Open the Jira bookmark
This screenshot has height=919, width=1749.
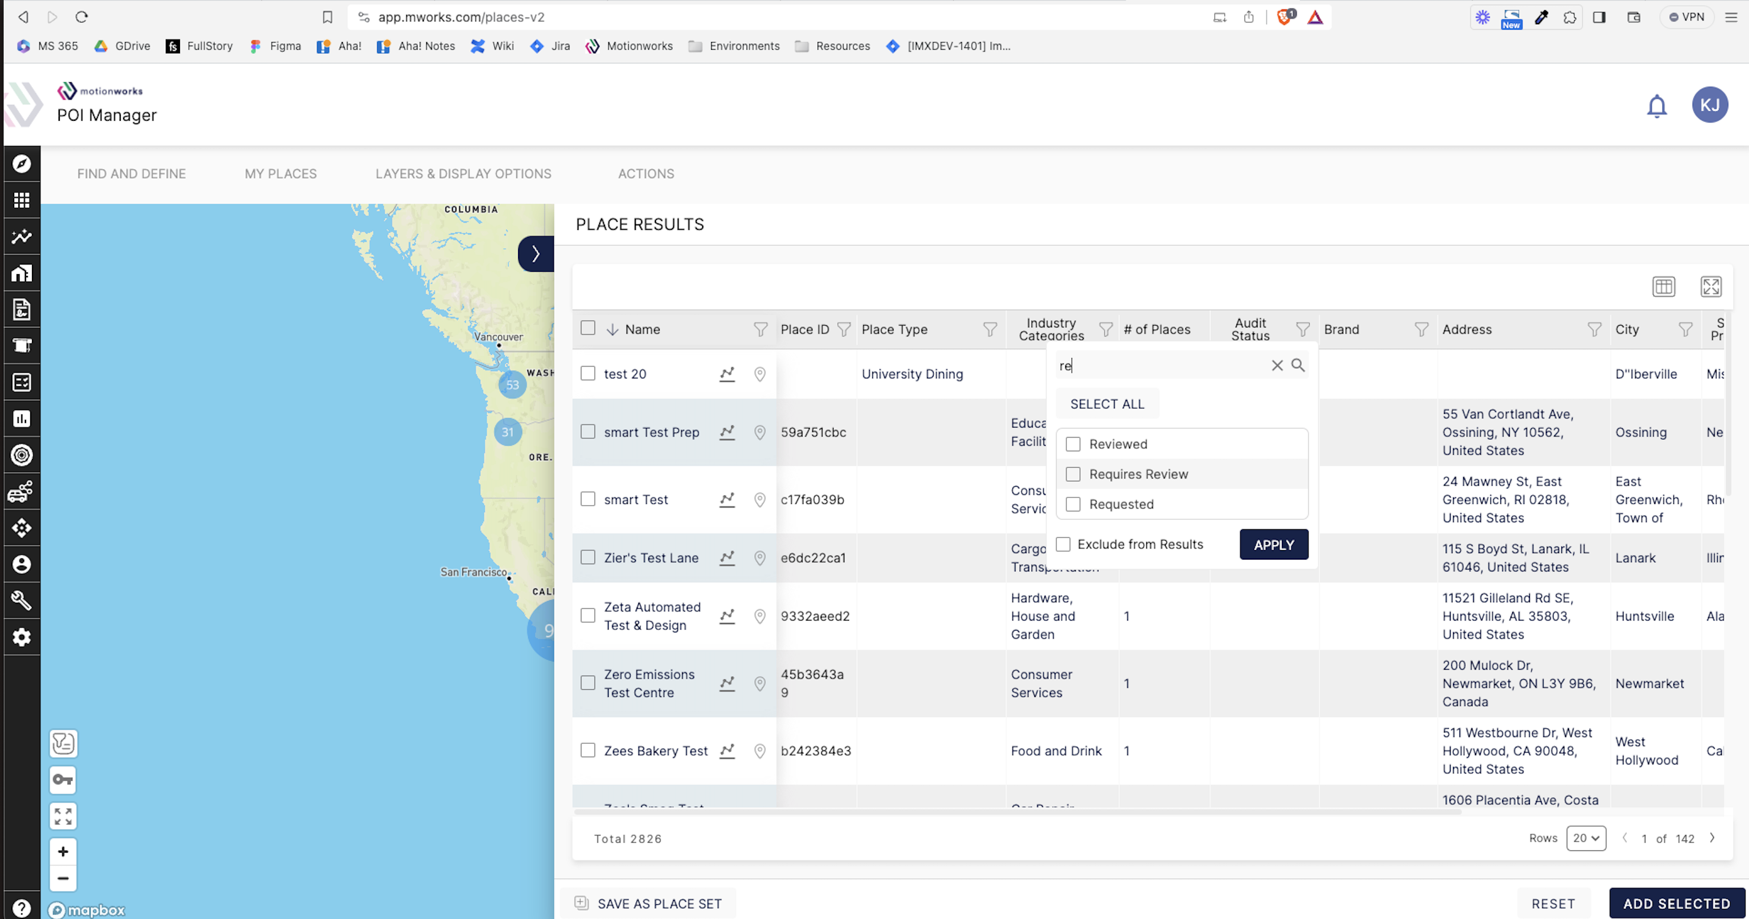[550, 46]
